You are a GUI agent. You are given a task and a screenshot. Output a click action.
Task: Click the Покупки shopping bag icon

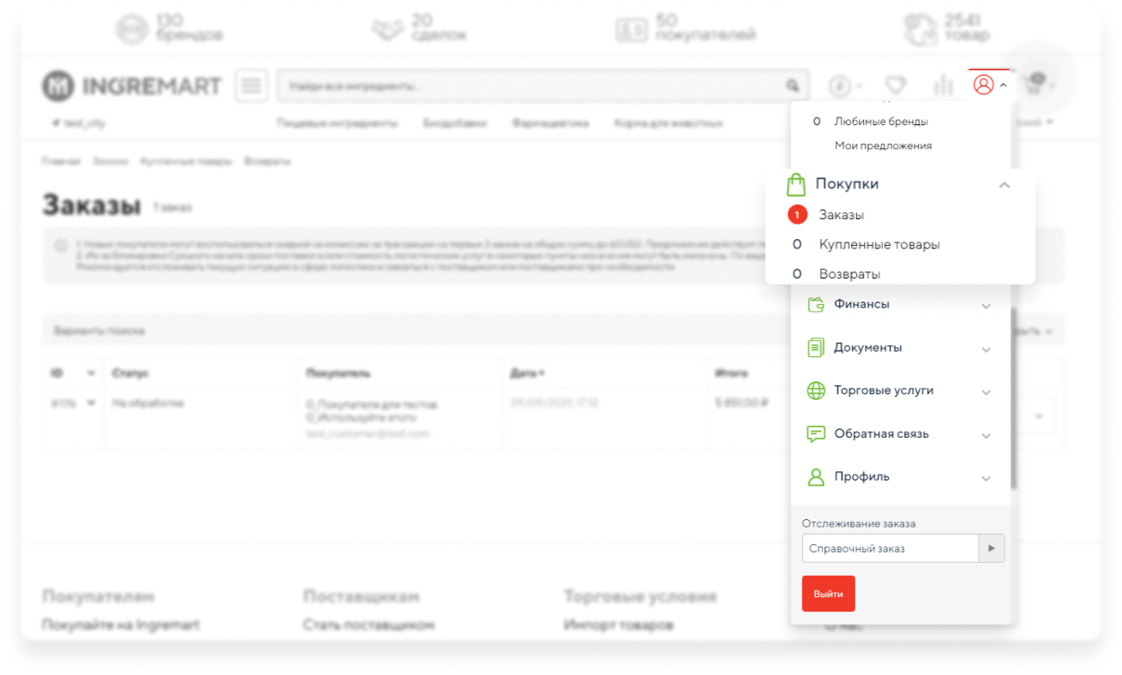coord(796,184)
